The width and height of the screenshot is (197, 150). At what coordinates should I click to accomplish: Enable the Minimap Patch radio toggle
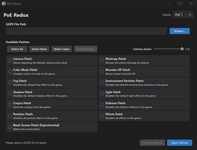[102, 60]
